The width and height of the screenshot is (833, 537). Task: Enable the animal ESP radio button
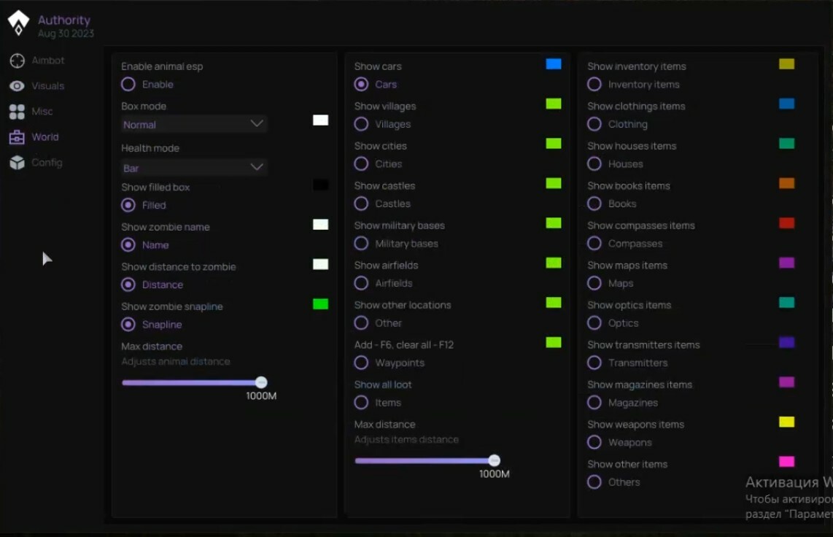(128, 85)
